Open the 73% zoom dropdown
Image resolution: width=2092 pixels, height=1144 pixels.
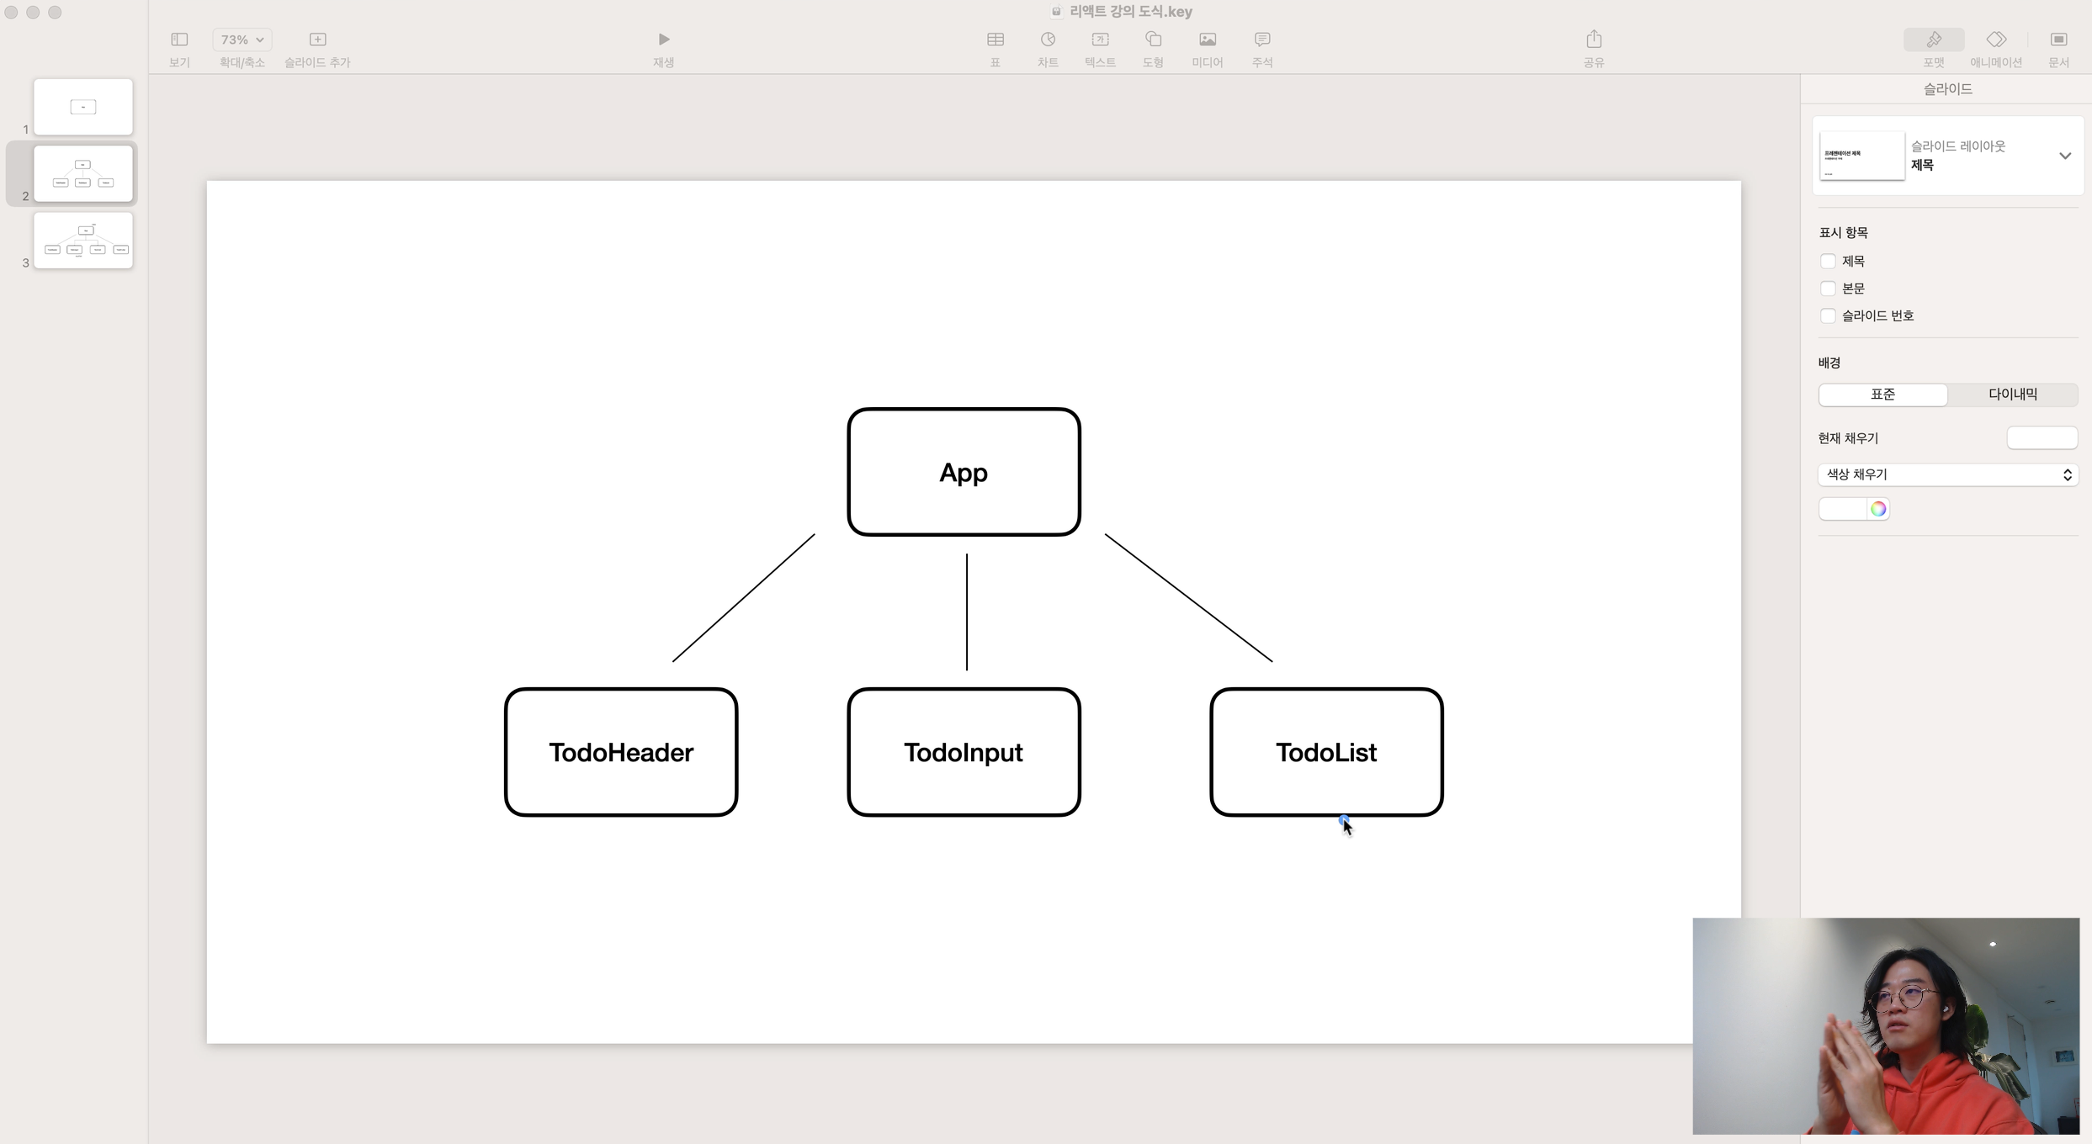(242, 40)
